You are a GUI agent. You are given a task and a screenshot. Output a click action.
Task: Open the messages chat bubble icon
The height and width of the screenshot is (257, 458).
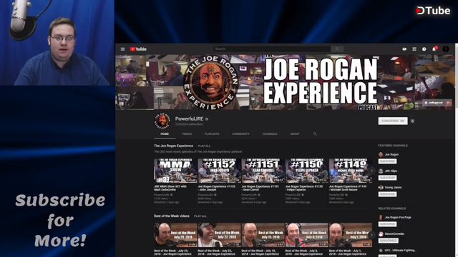click(424, 49)
